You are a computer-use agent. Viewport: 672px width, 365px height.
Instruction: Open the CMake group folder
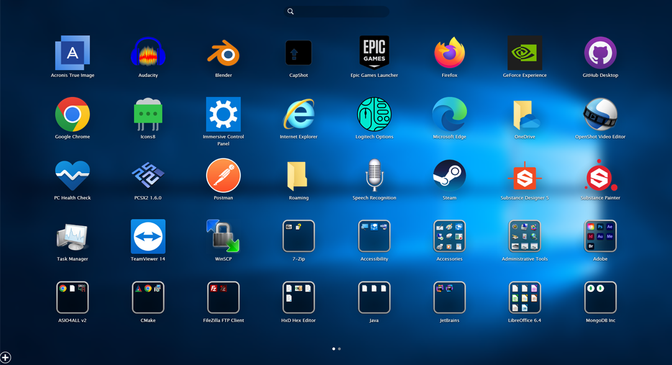(148, 297)
